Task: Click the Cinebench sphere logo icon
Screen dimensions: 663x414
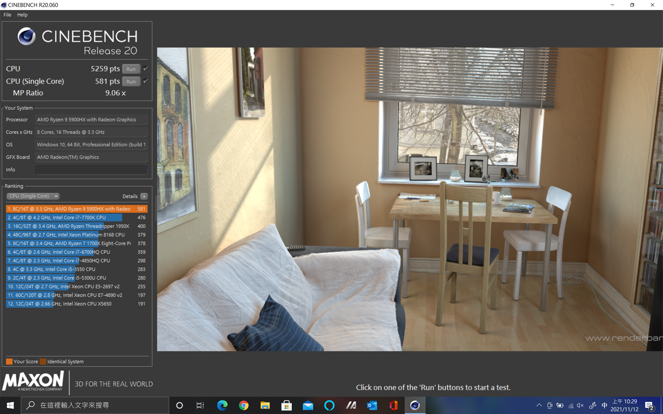Action: [27, 36]
